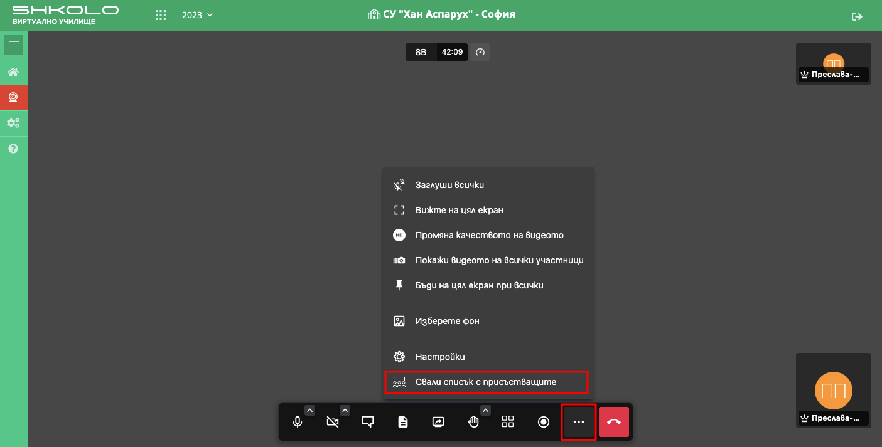Click the attendees icon beside download list
Viewport: 882px width, 447px height.
click(399, 382)
